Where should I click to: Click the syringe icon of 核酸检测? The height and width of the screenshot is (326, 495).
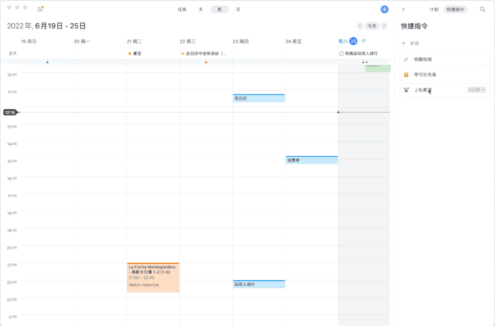point(406,59)
